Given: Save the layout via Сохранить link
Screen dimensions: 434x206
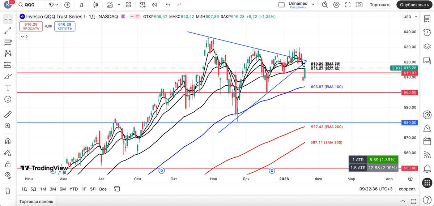Looking at the screenshot, I should tap(298, 7).
